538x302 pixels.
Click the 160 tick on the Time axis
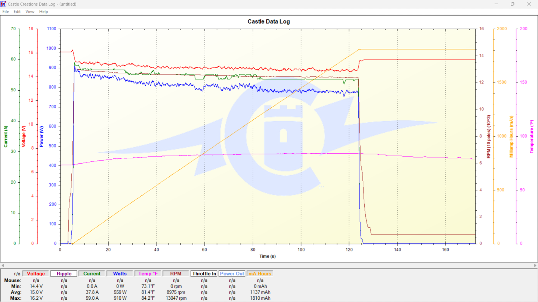[x=445, y=249]
